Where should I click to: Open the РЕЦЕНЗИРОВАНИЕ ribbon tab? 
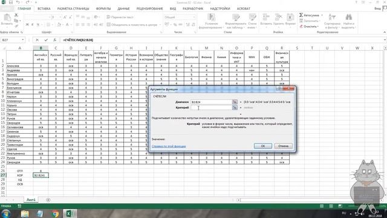tap(149, 8)
